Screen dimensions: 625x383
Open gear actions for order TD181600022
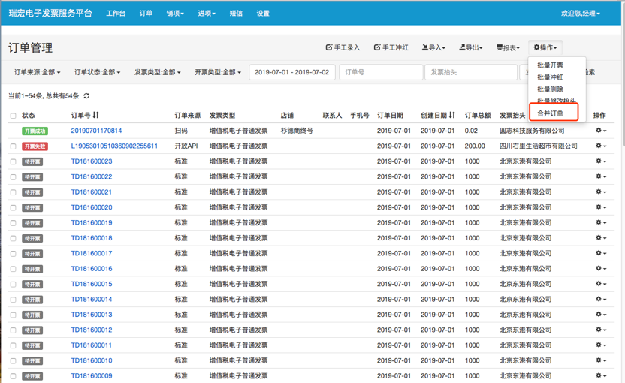point(601,176)
